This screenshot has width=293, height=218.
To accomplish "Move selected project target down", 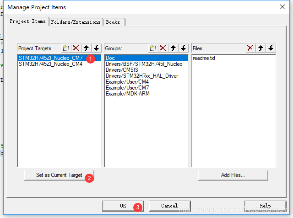I will 96,48.
